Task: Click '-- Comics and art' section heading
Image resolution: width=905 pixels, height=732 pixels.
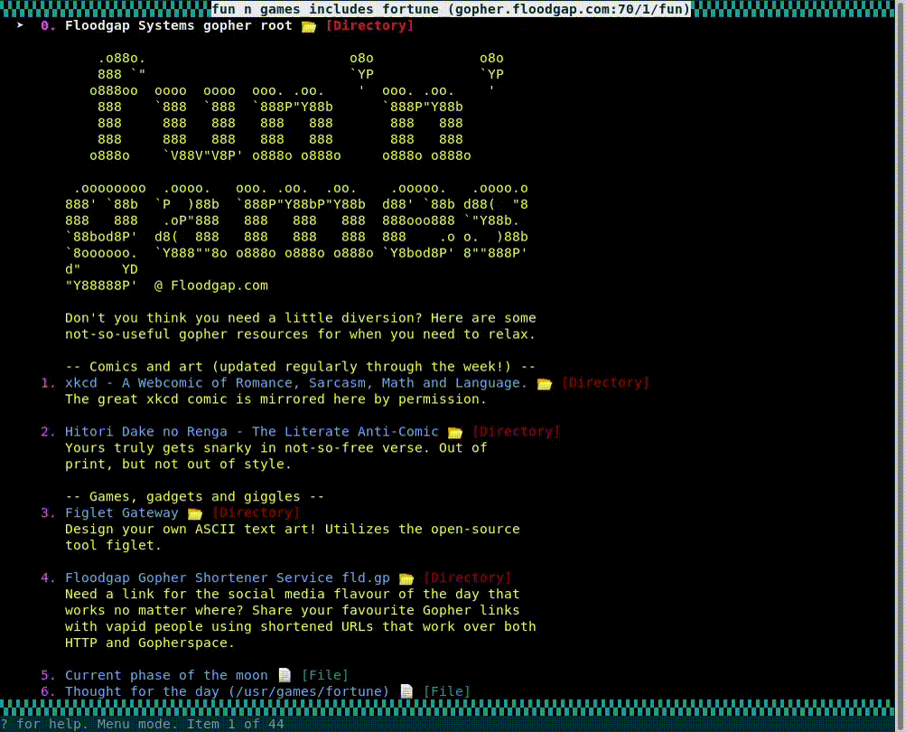Action: coord(300,367)
